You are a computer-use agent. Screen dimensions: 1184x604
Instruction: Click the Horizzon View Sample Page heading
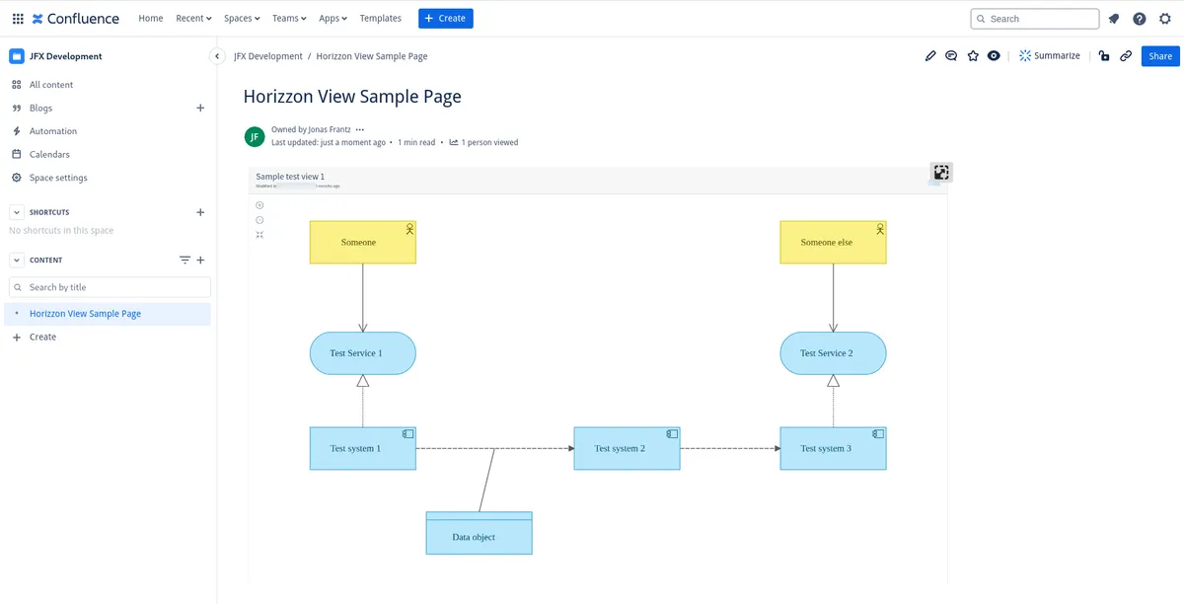[x=352, y=97]
